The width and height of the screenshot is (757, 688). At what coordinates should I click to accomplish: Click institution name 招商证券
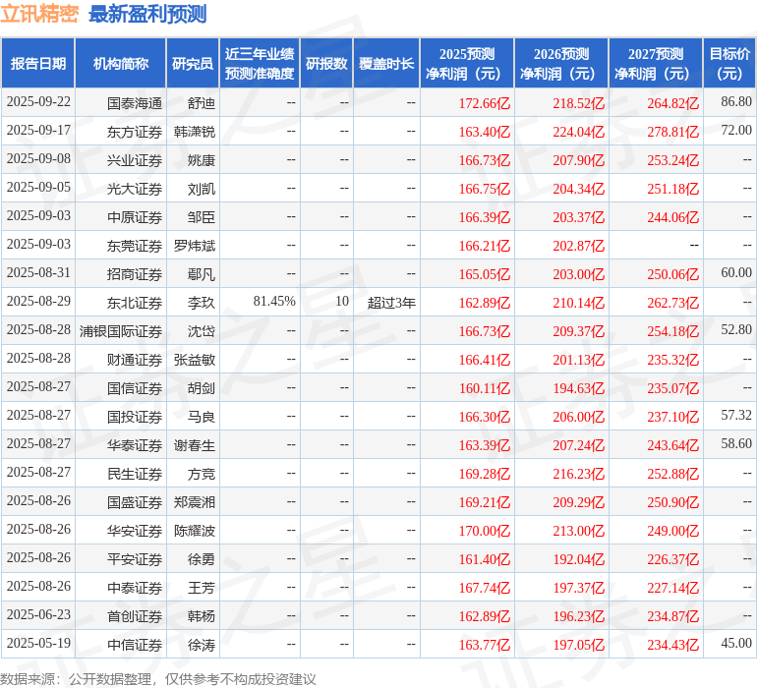[x=135, y=274]
